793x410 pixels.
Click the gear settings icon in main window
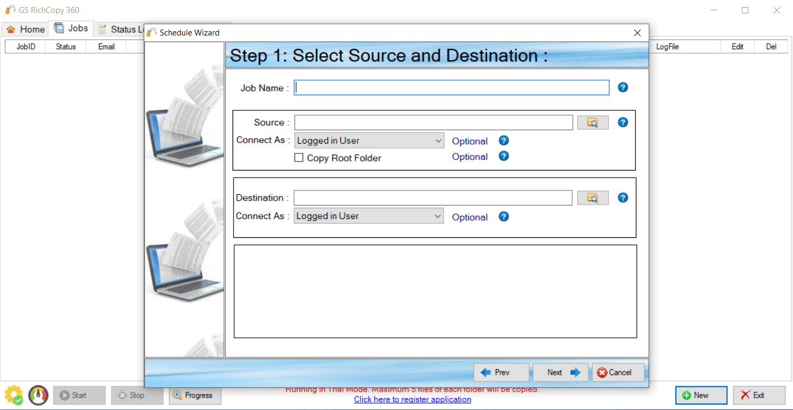14,395
